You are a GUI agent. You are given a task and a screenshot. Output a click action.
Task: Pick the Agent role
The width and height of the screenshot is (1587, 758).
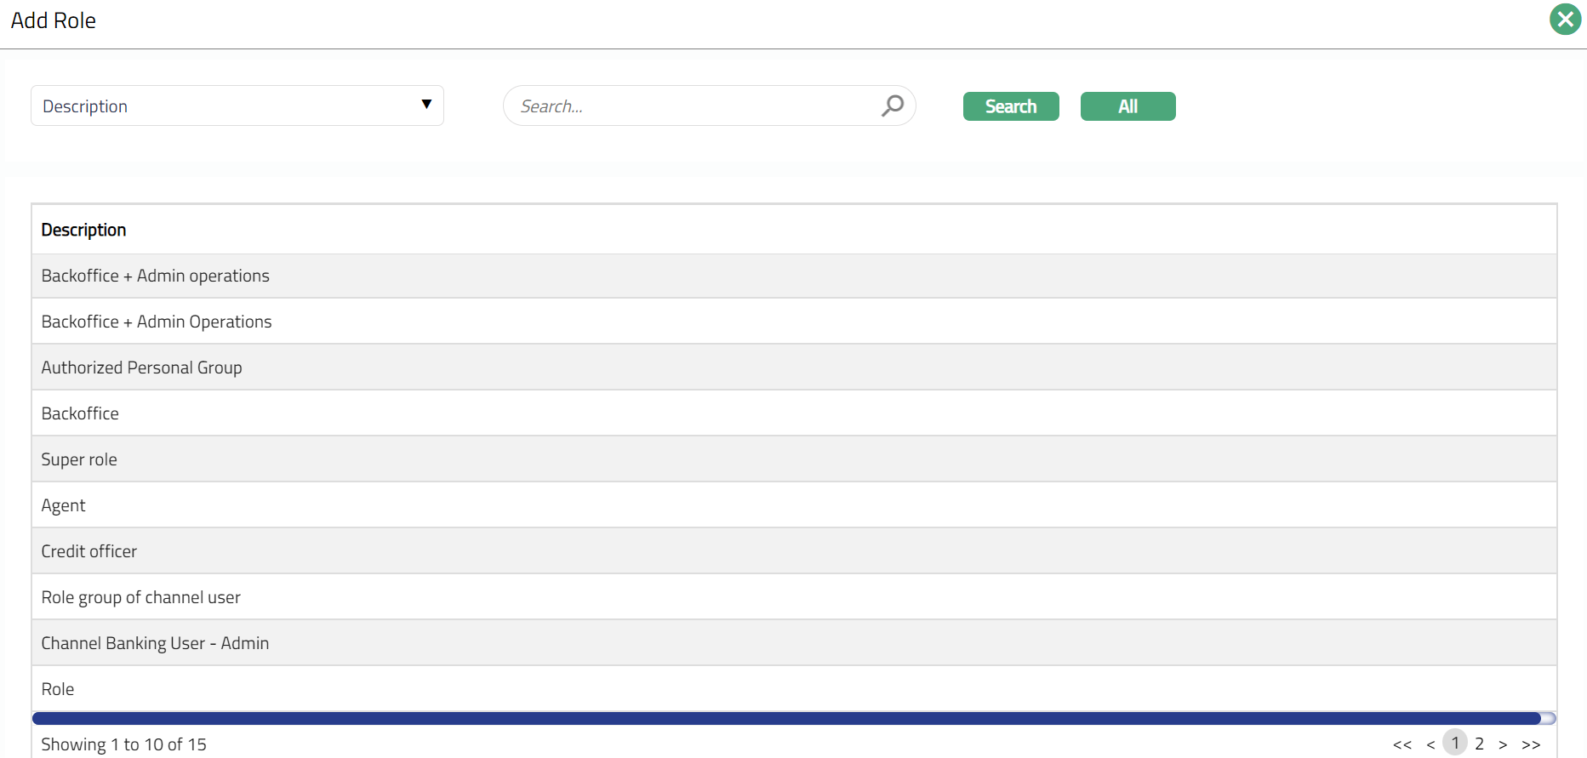63,505
